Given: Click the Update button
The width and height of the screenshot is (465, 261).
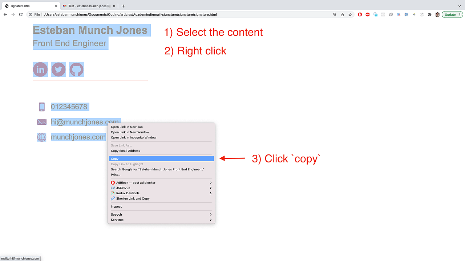Looking at the screenshot, I should [450, 14].
